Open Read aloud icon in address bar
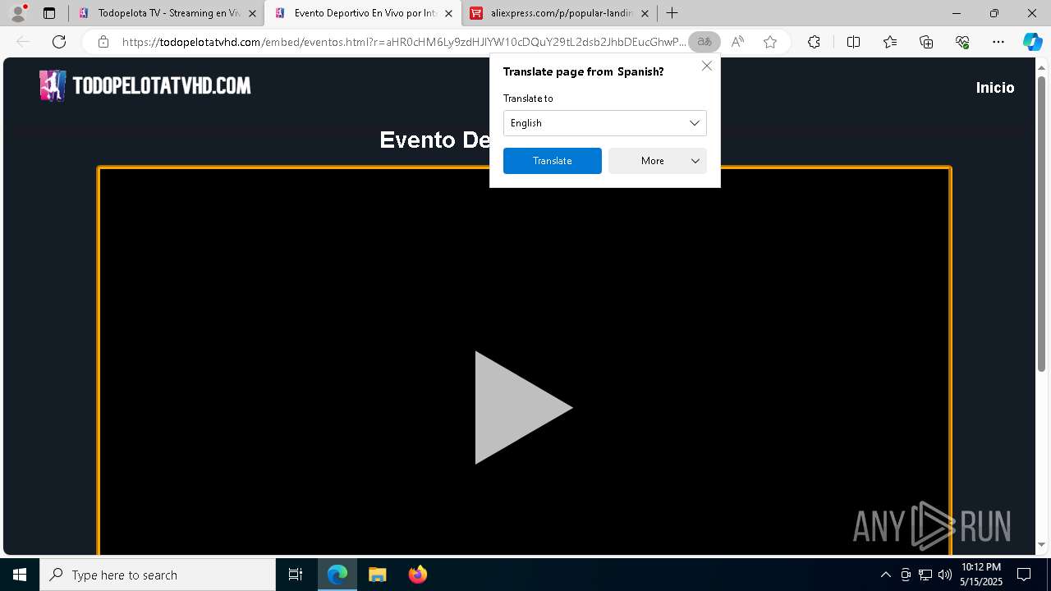The image size is (1051, 591). click(737, 42)
